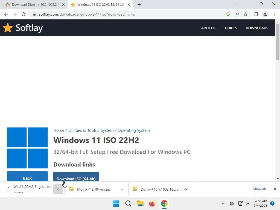This screenshot has height=210, width=280.
Task: Open ARTICLES menu item
Action: point(209,28)
